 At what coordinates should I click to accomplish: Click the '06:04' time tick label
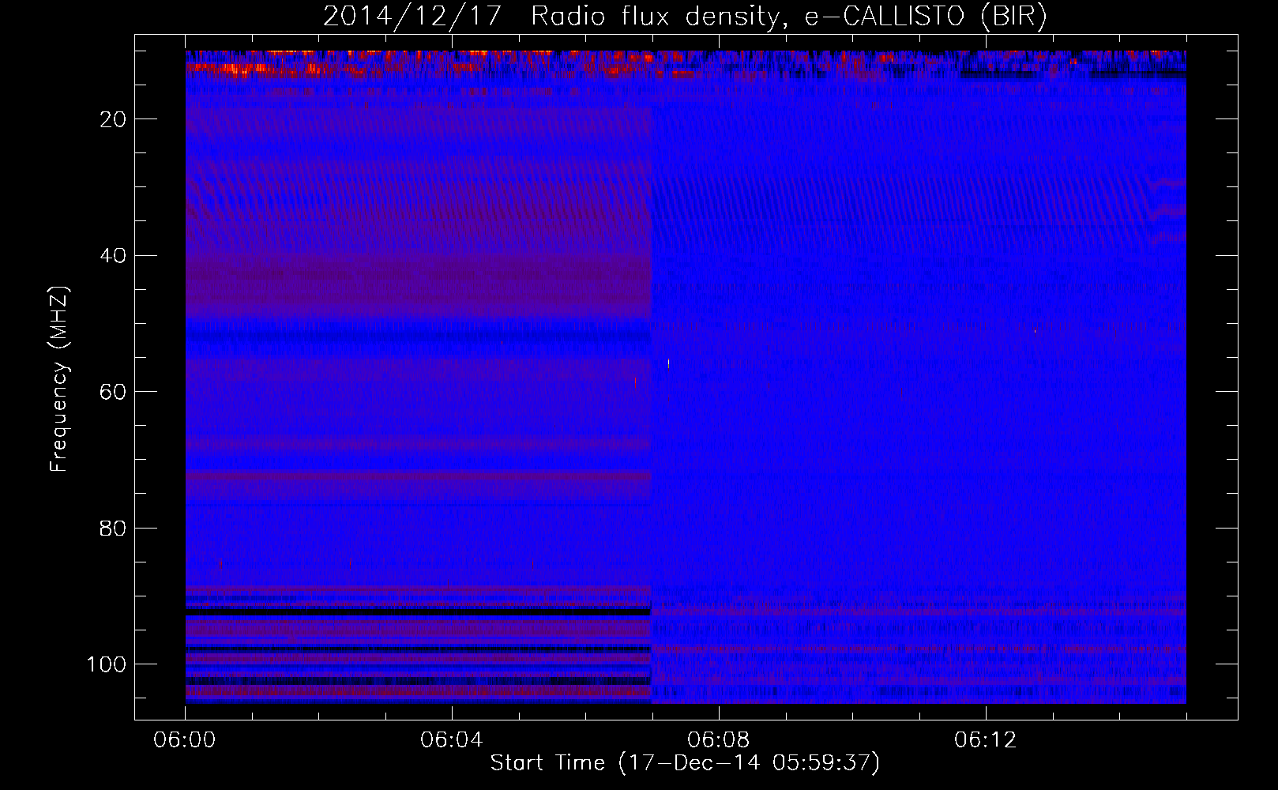pyautogui.click(x=452, y=740)
